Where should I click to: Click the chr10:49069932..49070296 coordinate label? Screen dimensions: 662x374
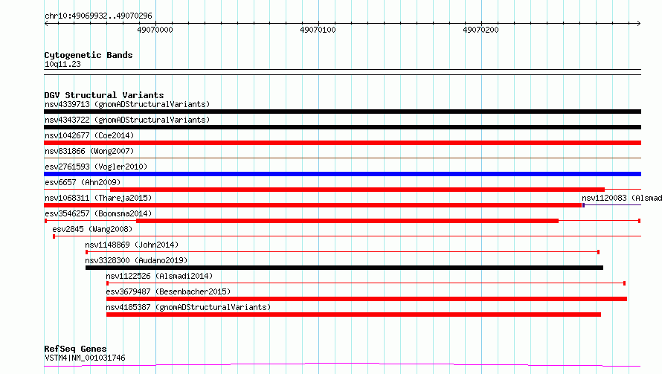(98, 16)
